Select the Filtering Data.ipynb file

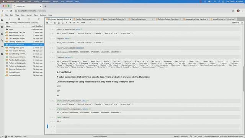(24, 48)
